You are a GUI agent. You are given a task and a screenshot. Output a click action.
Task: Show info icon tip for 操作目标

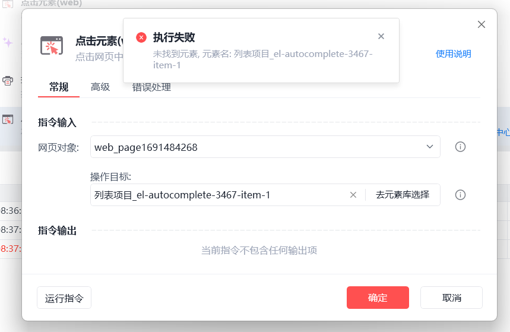pos(460,195)
